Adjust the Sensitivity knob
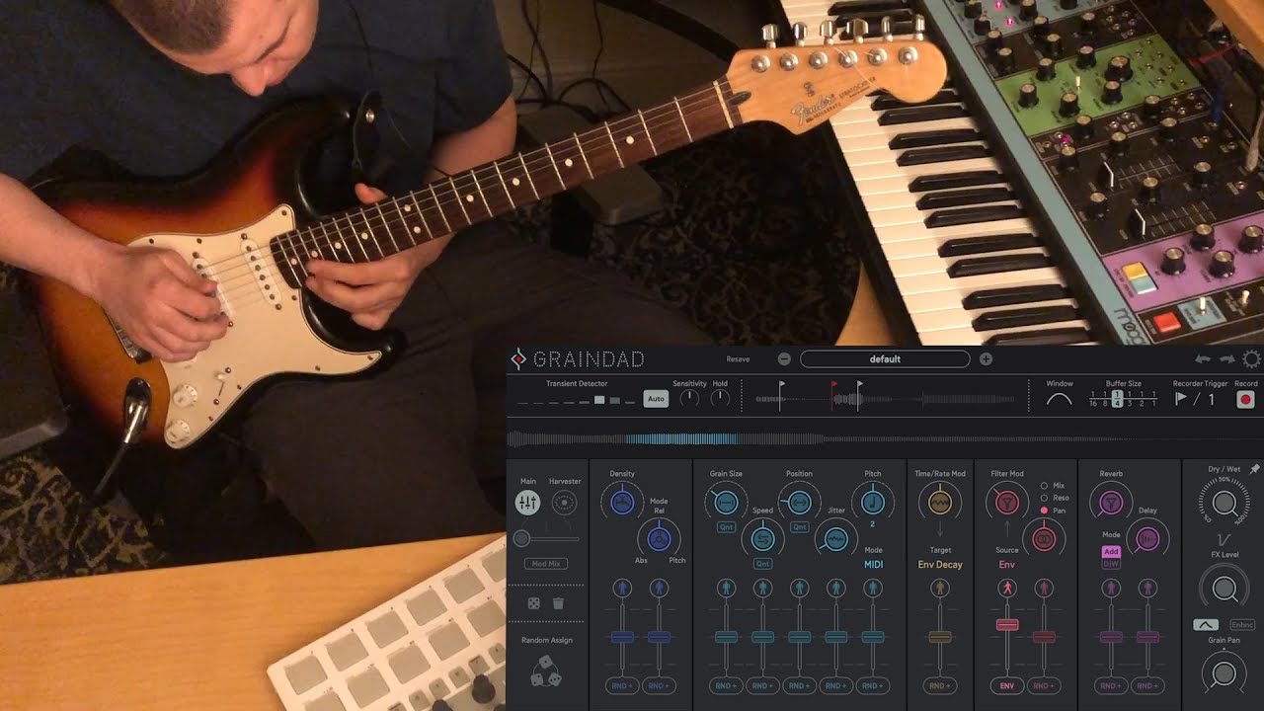 tap(689, 399)
